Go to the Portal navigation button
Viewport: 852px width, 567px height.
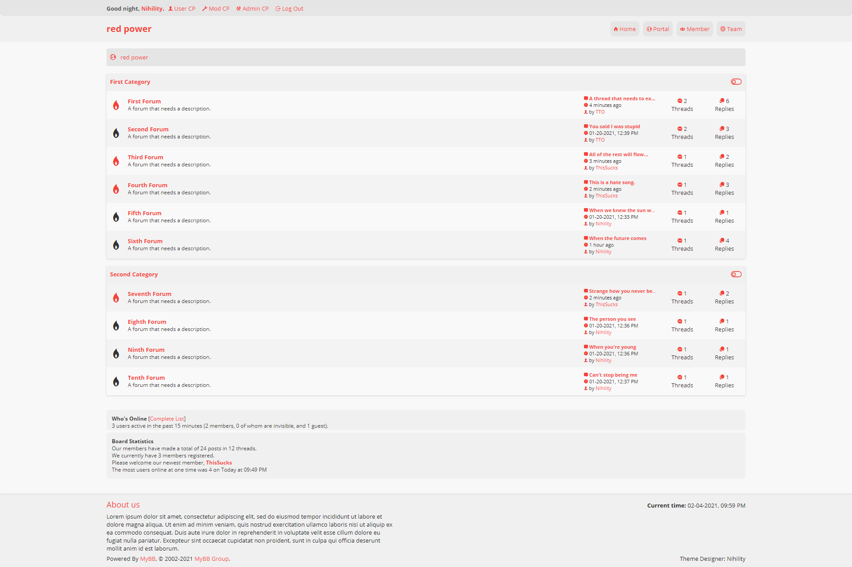[658, 29]
